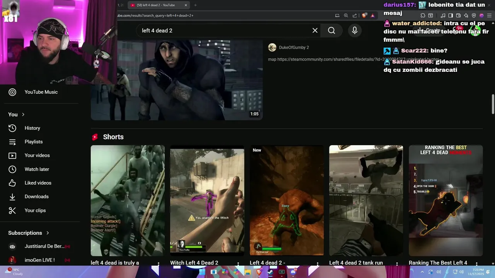Click the YouTube search magnifier button
Image resolution: width=495 pixels, height=278 pixels.
tap(331, 31)
